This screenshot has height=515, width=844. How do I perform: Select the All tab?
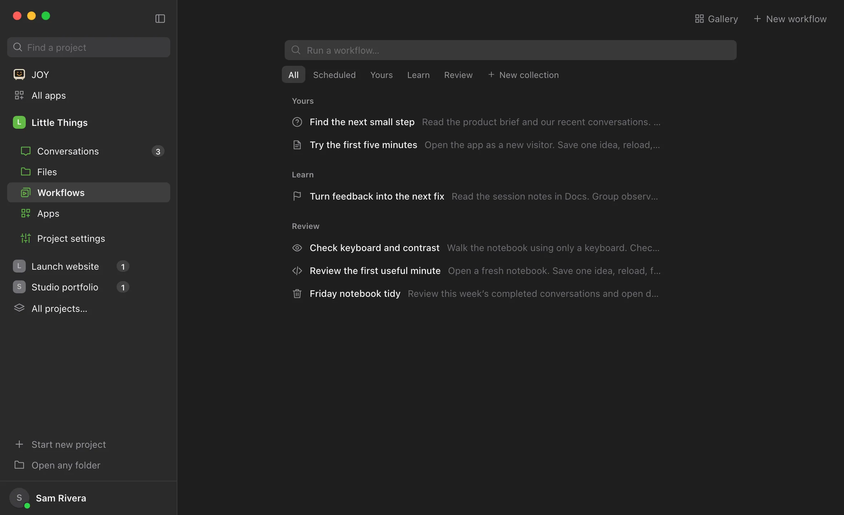(294, 74)
